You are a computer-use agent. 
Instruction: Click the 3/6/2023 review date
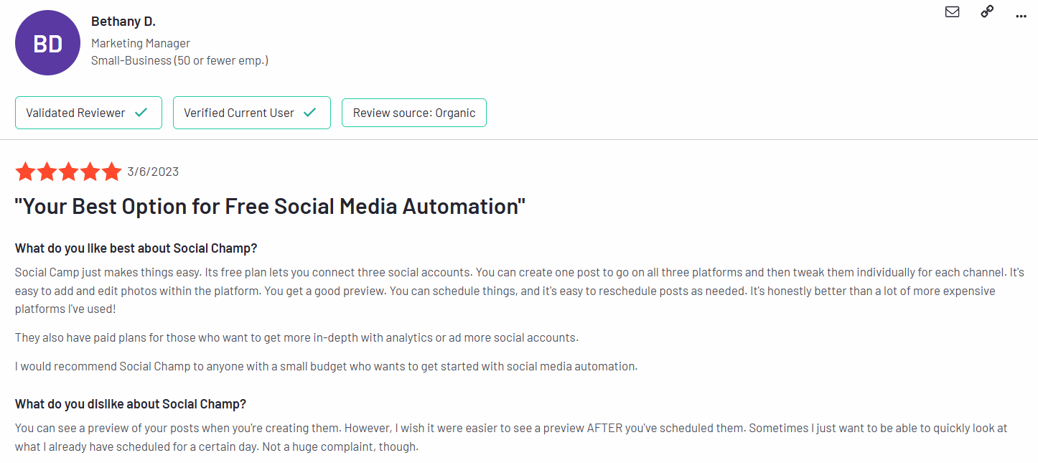(153, 172)
